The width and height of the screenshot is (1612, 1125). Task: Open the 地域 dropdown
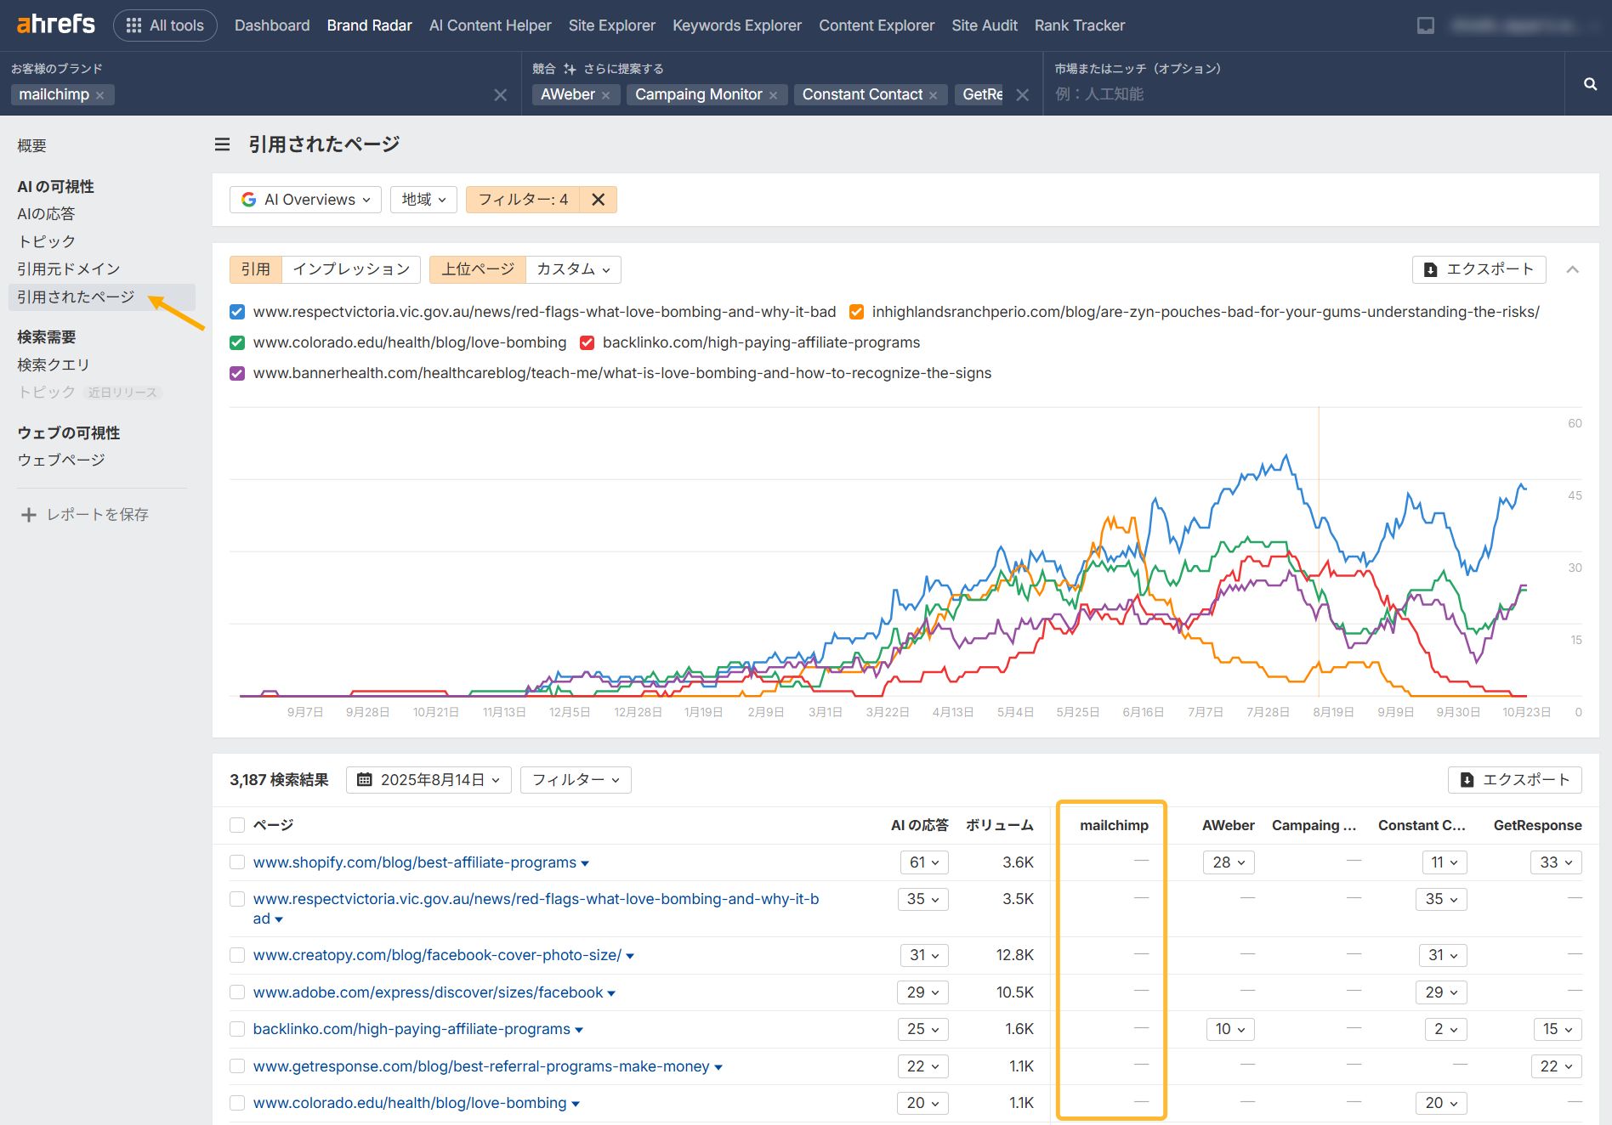423,199
